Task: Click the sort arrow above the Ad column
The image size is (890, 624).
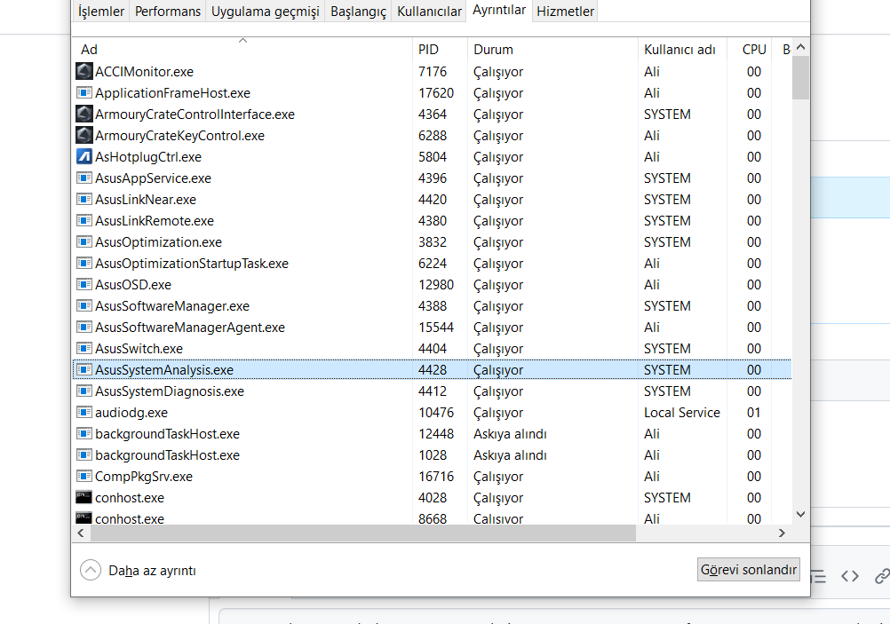Action: click(x=241, y=40)
